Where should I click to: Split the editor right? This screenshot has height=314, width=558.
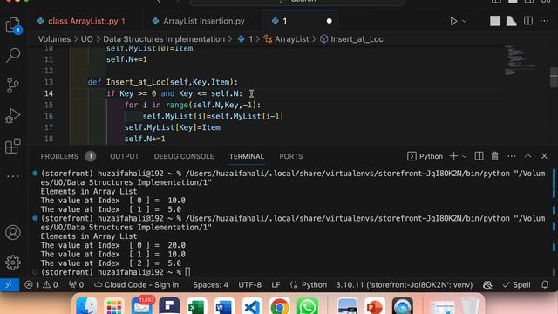pyautogui.click(x=528, y=21)
